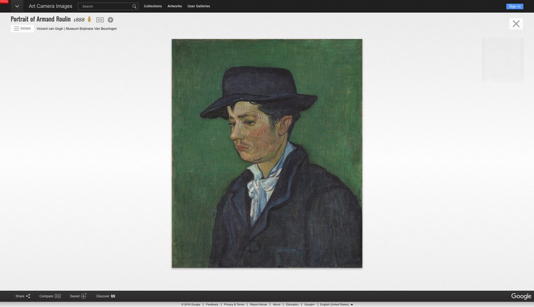
Task: Open the Privacy & Terms footer link
Action: coord(234,304)
